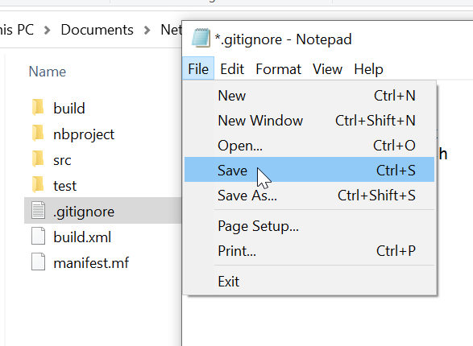Select the build folder icon
This screenshot has width=473, height=346.
[38, 107]
